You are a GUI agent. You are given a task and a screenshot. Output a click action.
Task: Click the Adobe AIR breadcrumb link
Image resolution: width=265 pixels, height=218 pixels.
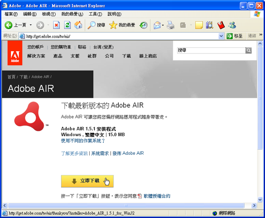40,77
